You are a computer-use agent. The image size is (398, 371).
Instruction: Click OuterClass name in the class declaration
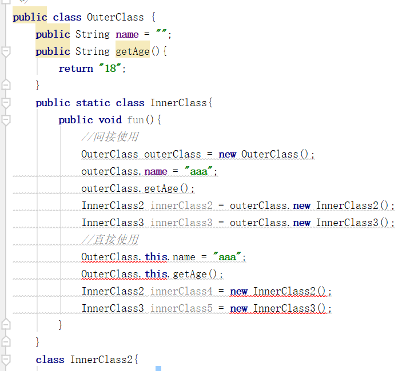point(116,17)
